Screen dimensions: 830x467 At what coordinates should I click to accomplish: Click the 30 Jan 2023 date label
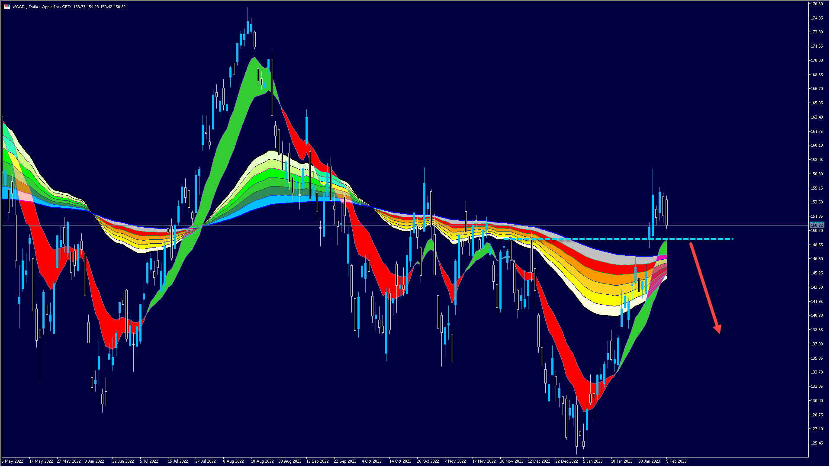[650, 461]
